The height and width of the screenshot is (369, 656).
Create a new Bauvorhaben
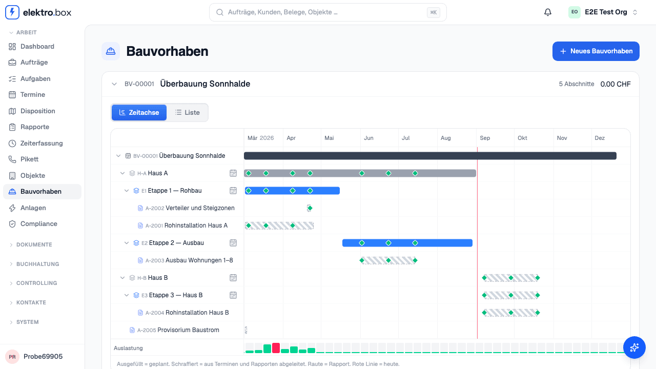tap(596, 51)
